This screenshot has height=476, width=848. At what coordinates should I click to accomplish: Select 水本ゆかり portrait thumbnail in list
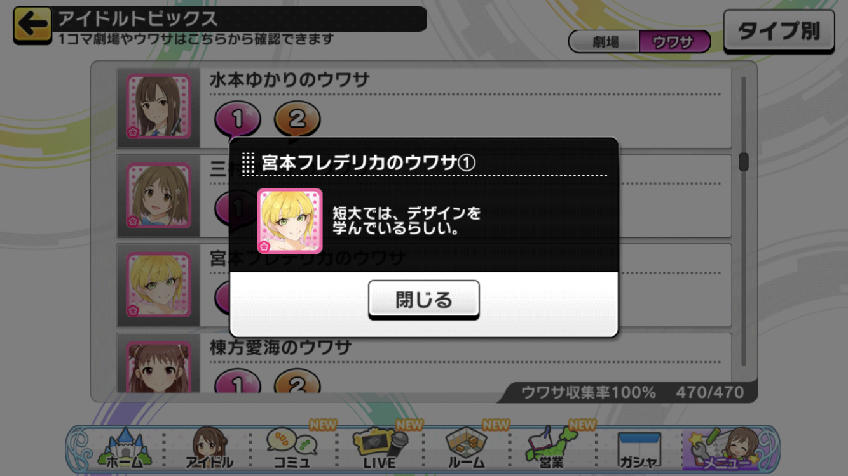(158, 107)
